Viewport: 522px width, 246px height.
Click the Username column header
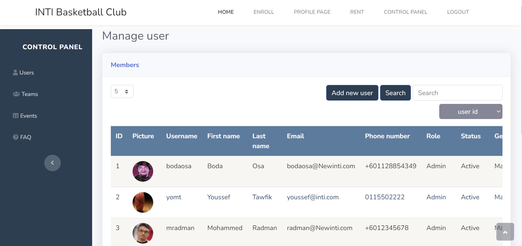coord(182,136)
